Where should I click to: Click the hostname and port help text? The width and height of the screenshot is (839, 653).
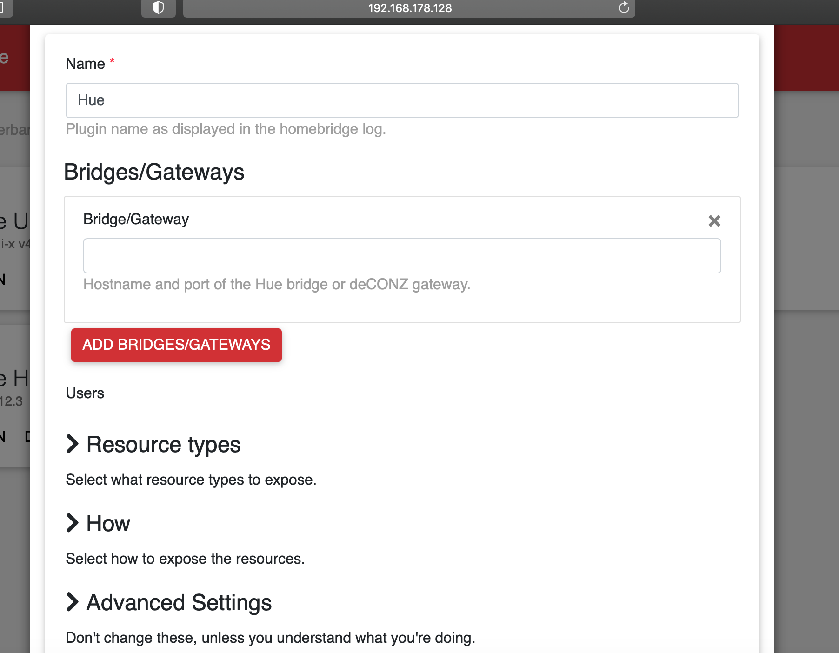coord(277,284)
